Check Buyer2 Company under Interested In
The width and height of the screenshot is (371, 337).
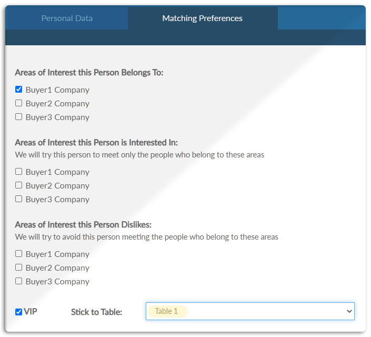(19, 185)
